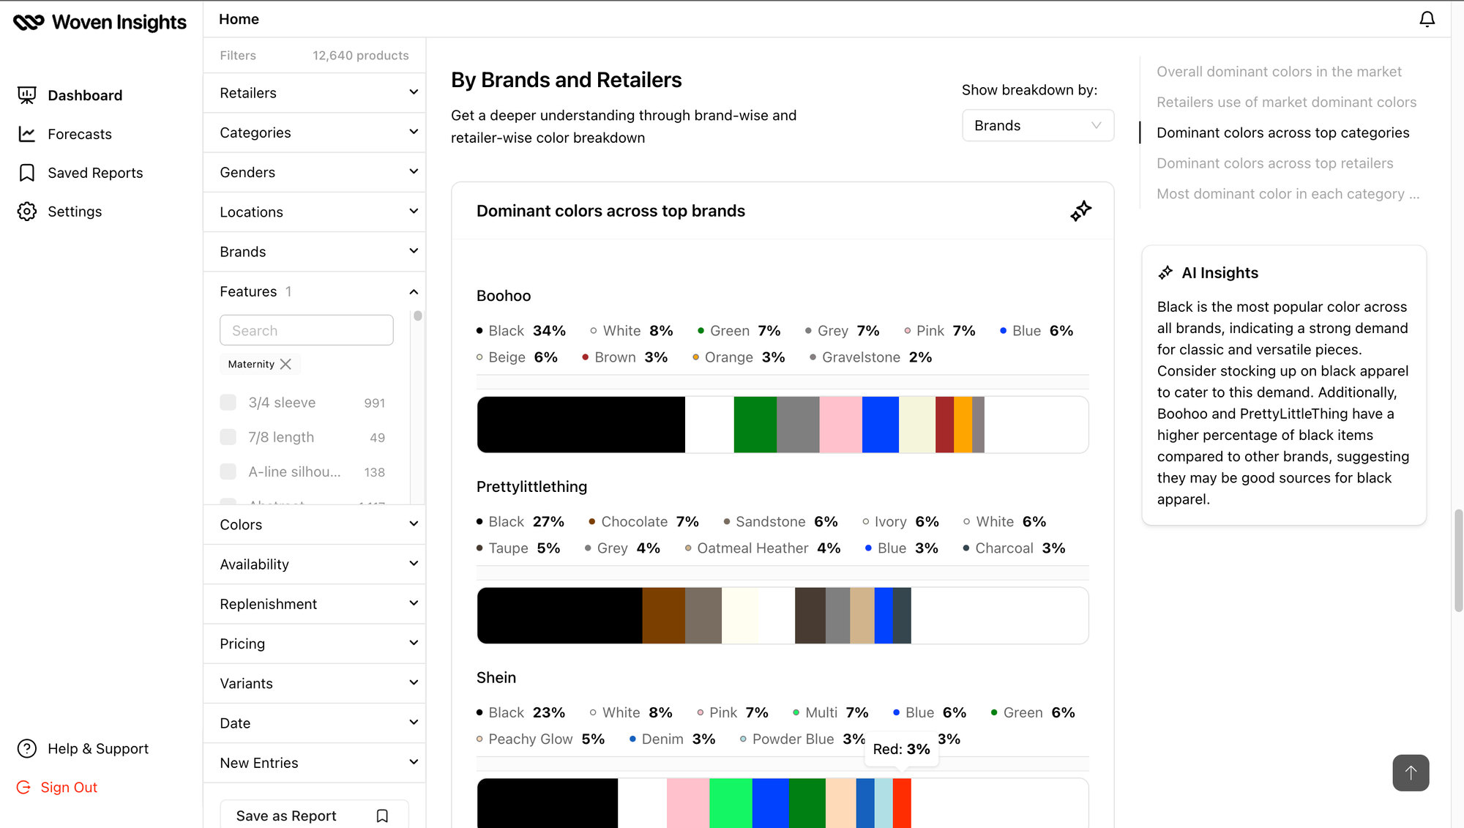Expand the Pricing filter
Screen dimensions: 1464x828
coord(315,644)
